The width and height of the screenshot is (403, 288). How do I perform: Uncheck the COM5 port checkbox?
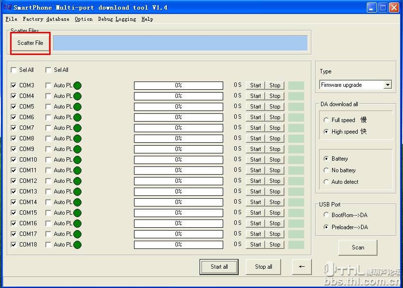(x=13, y=107)
